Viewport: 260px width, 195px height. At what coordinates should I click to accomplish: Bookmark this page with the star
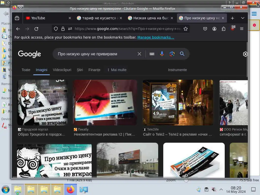(x=186, y=29)
